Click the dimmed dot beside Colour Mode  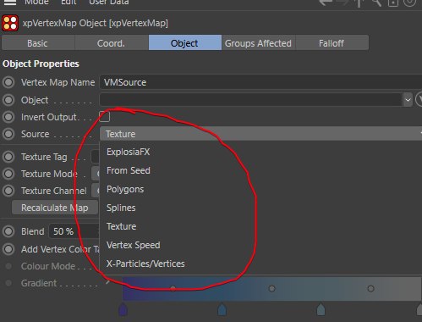[x=8, y=266]
